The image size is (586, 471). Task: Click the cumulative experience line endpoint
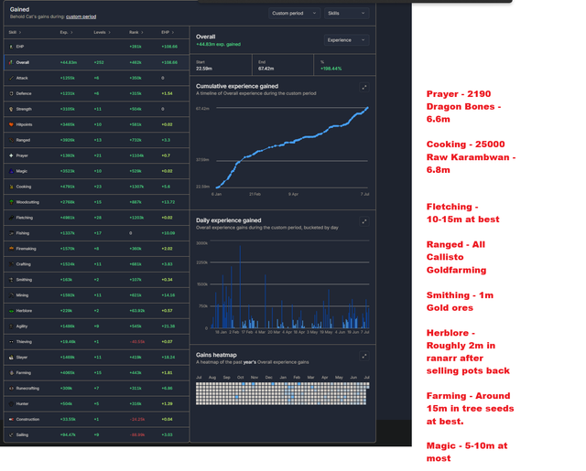(x=368, y=108)
